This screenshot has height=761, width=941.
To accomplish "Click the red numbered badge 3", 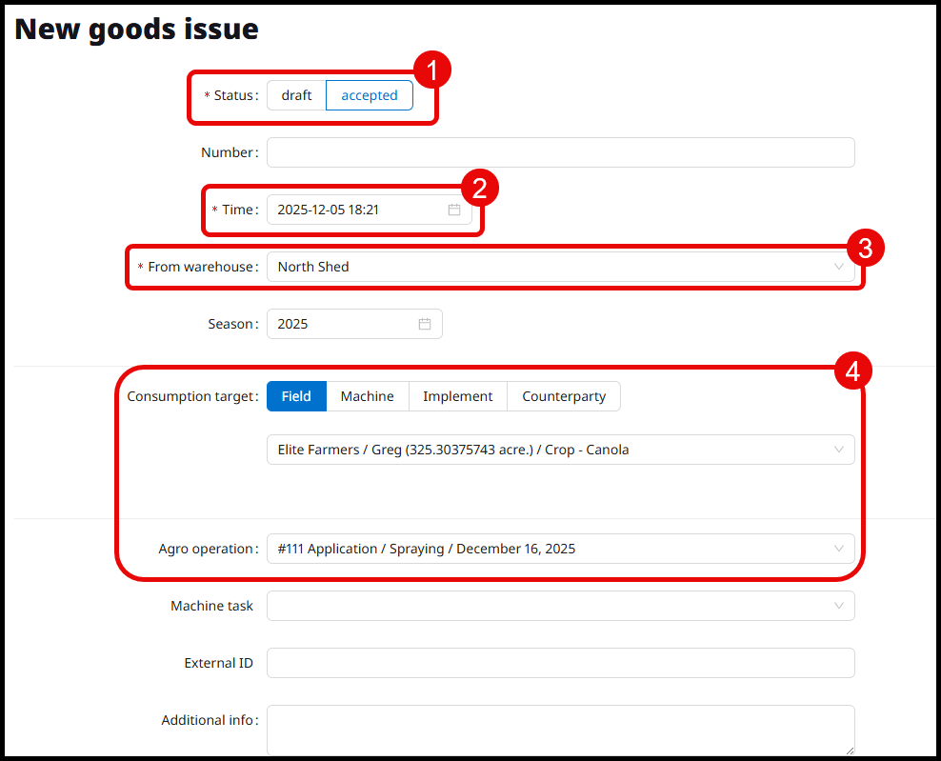I will (865, 249).
